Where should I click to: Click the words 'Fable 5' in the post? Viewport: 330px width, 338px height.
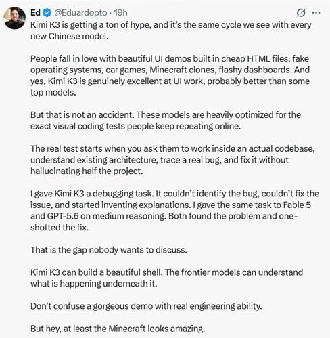pyautogui.click(x=297, y=205)
